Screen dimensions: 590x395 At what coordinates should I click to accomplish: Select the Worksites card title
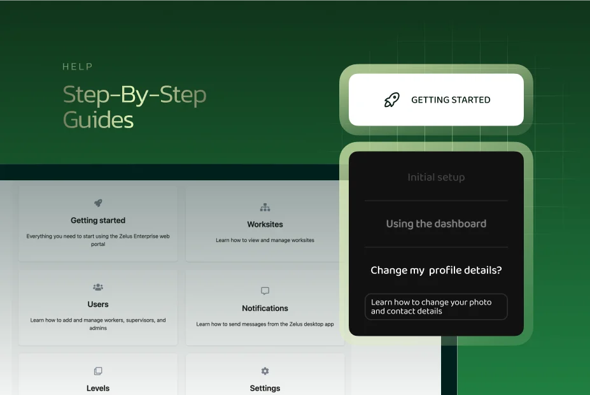265,224
